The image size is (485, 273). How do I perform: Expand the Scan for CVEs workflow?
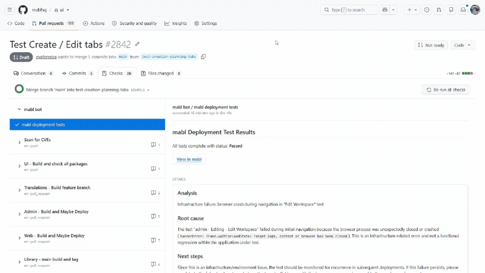(x=19, y=142)
